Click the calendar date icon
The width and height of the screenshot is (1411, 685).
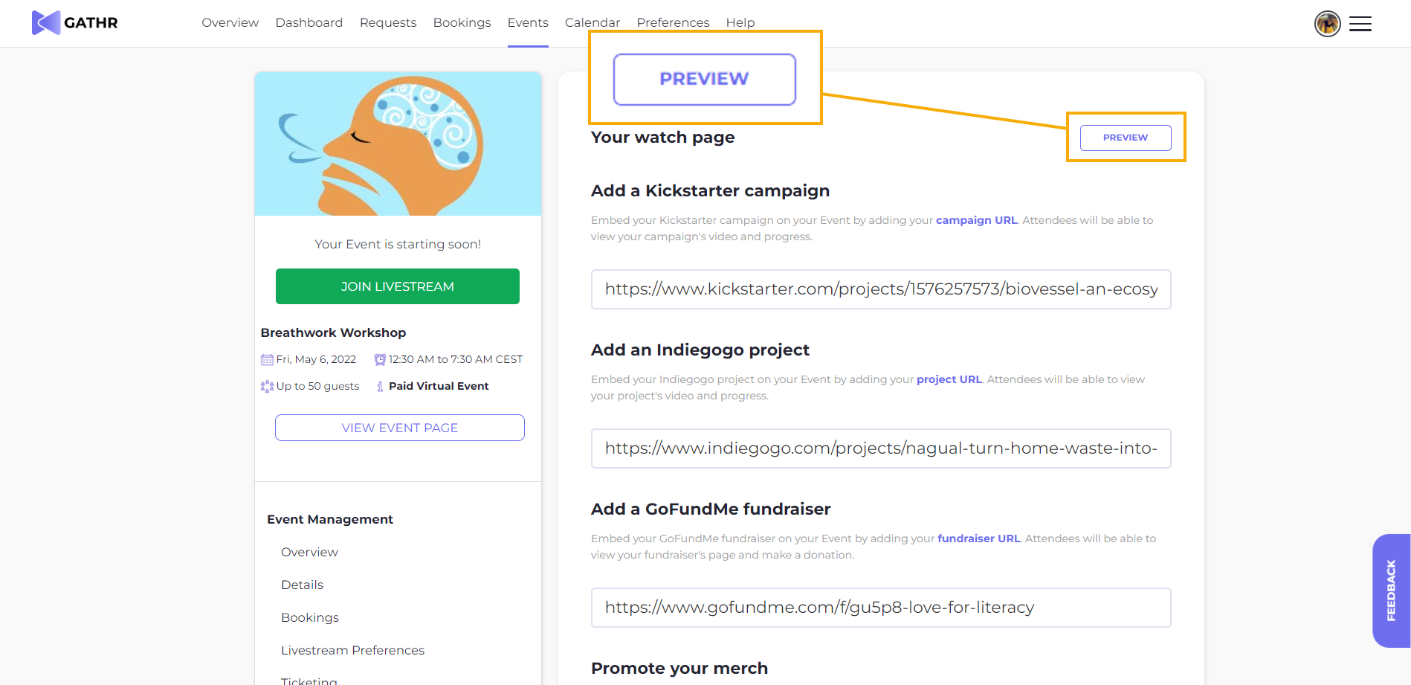coord(267,360)
